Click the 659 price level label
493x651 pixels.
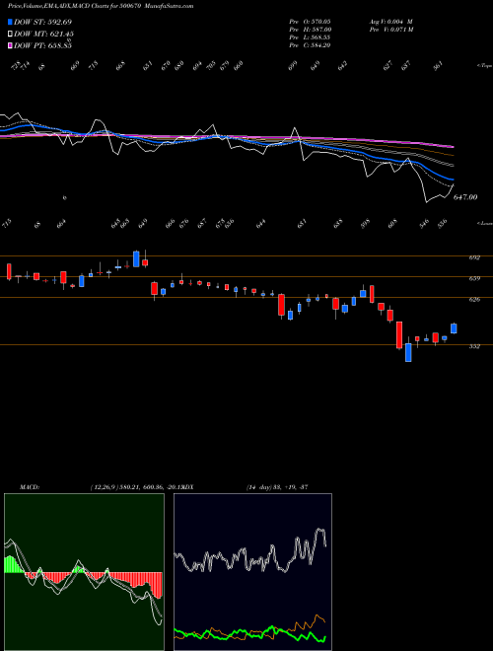pyautogui.click(x=474, y=278)
